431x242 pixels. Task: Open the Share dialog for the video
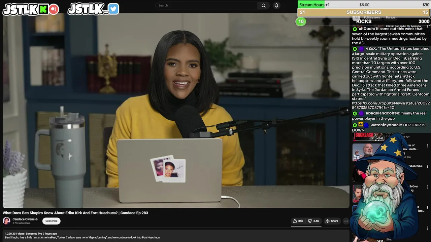pos(332,221)
